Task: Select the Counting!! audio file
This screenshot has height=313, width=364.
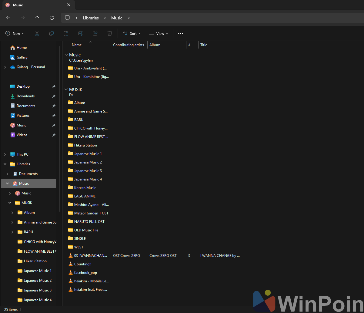Action: pos(82,264)
